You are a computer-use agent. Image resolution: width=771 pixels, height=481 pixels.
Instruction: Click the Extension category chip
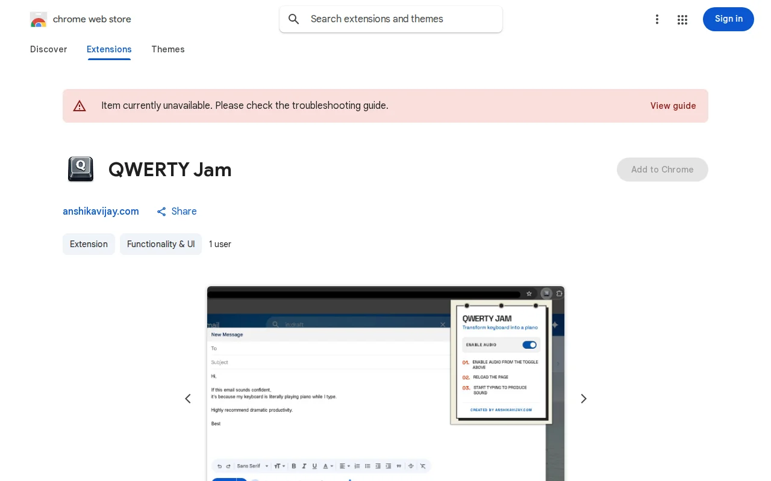tap(89, 244)
